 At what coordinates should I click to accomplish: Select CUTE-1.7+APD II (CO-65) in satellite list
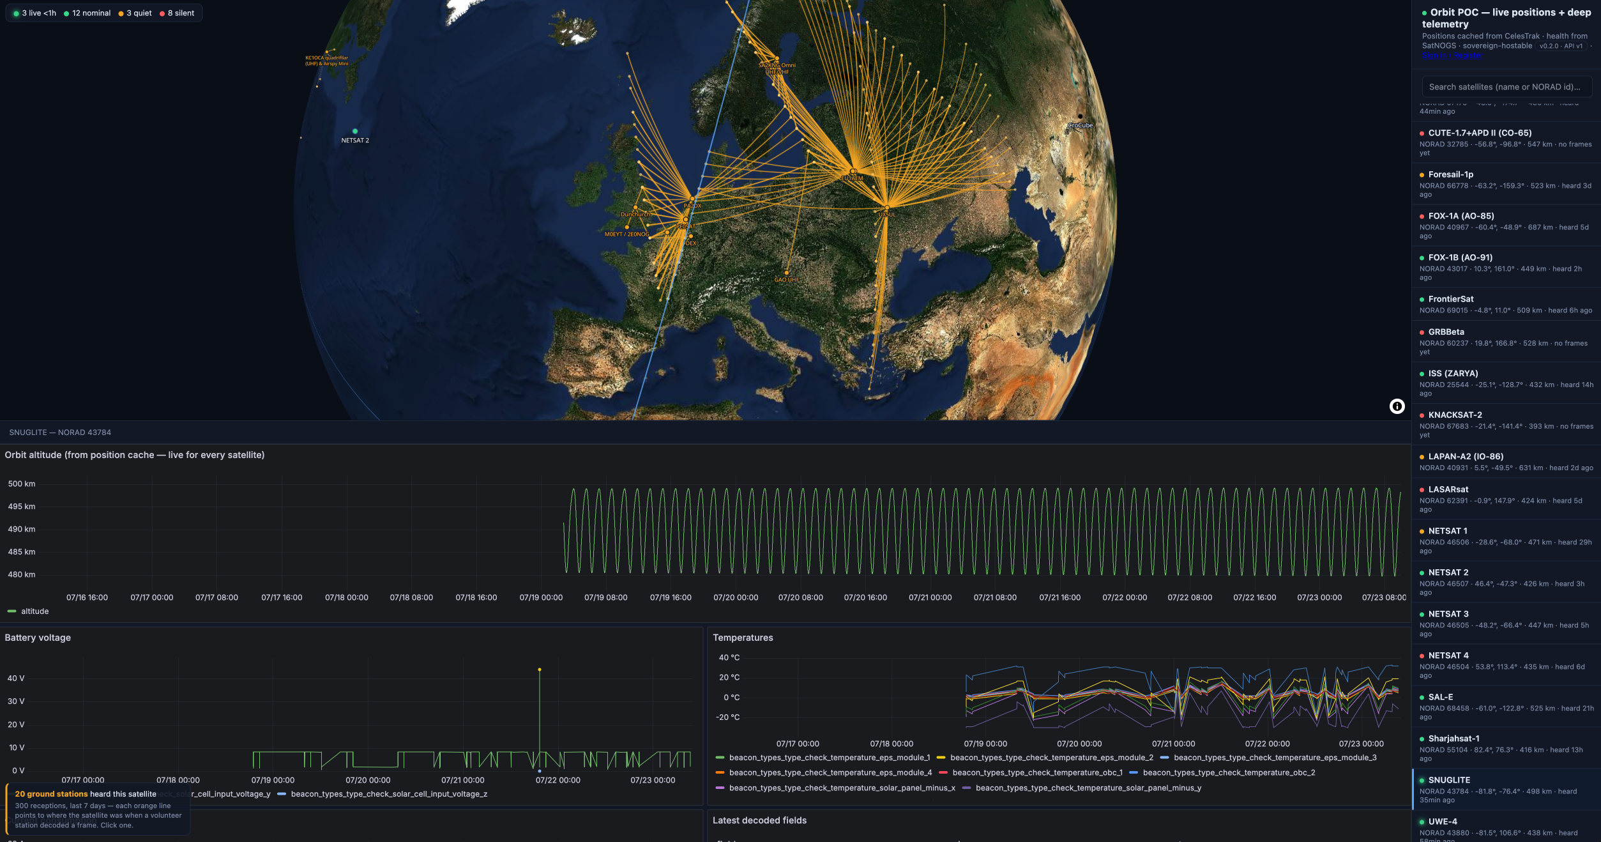tap(1506, 142)
